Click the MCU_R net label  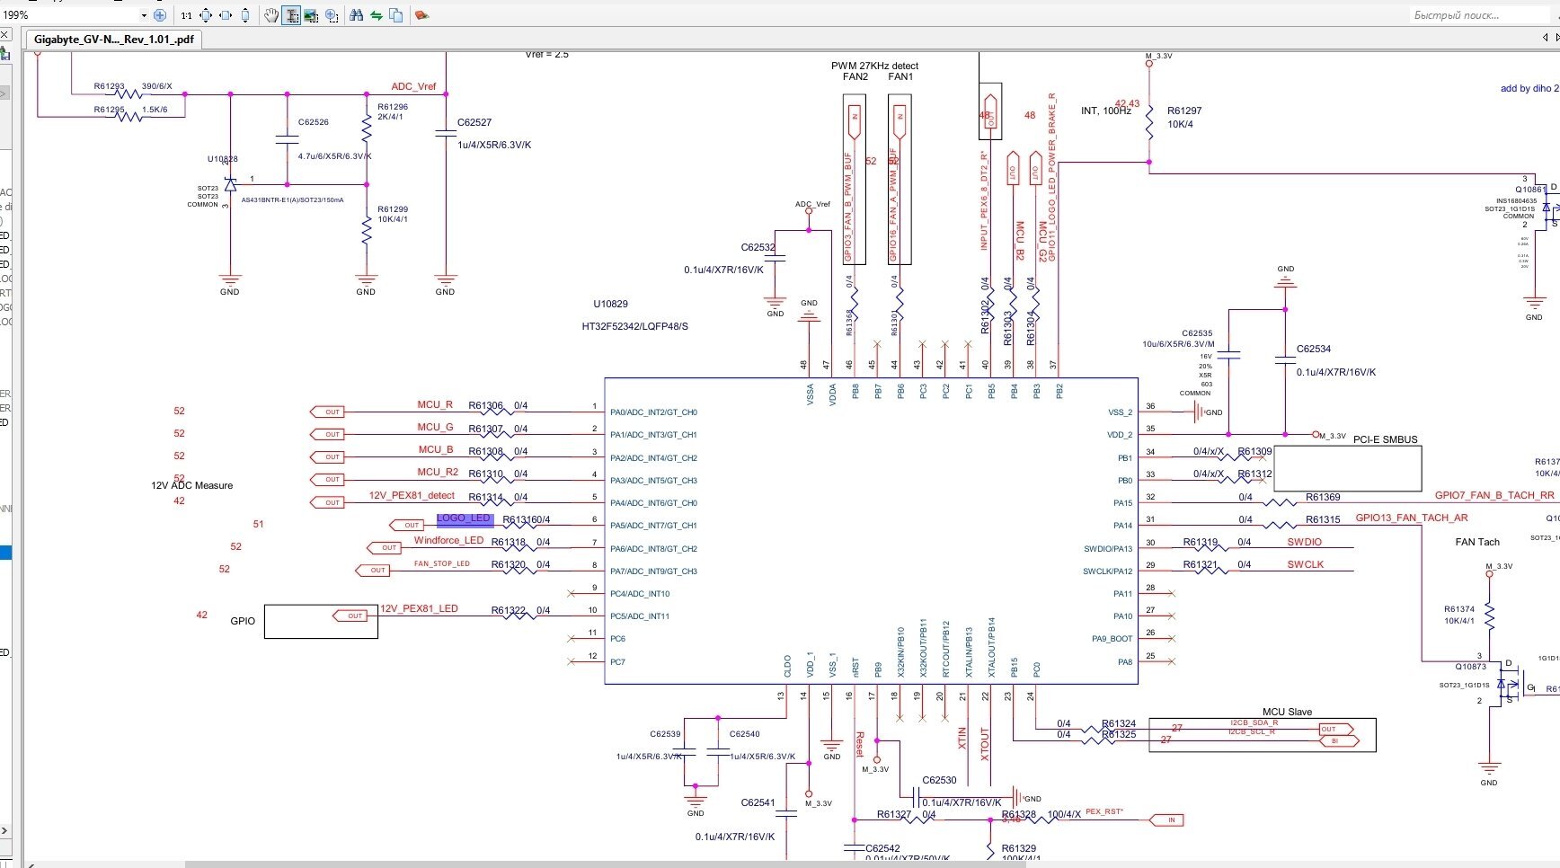coord(435,405)
